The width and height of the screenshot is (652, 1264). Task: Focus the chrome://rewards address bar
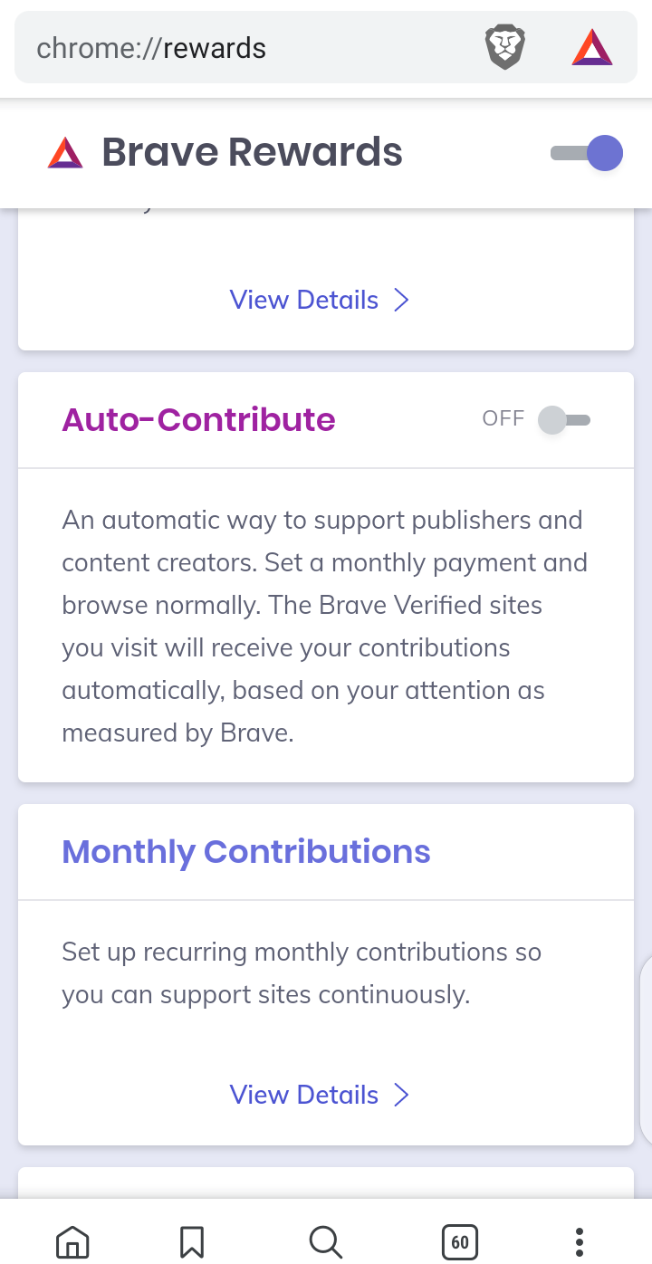tap(244, 48)
